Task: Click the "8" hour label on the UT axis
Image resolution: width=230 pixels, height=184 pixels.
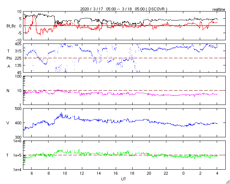Action: tap(49, 173)
